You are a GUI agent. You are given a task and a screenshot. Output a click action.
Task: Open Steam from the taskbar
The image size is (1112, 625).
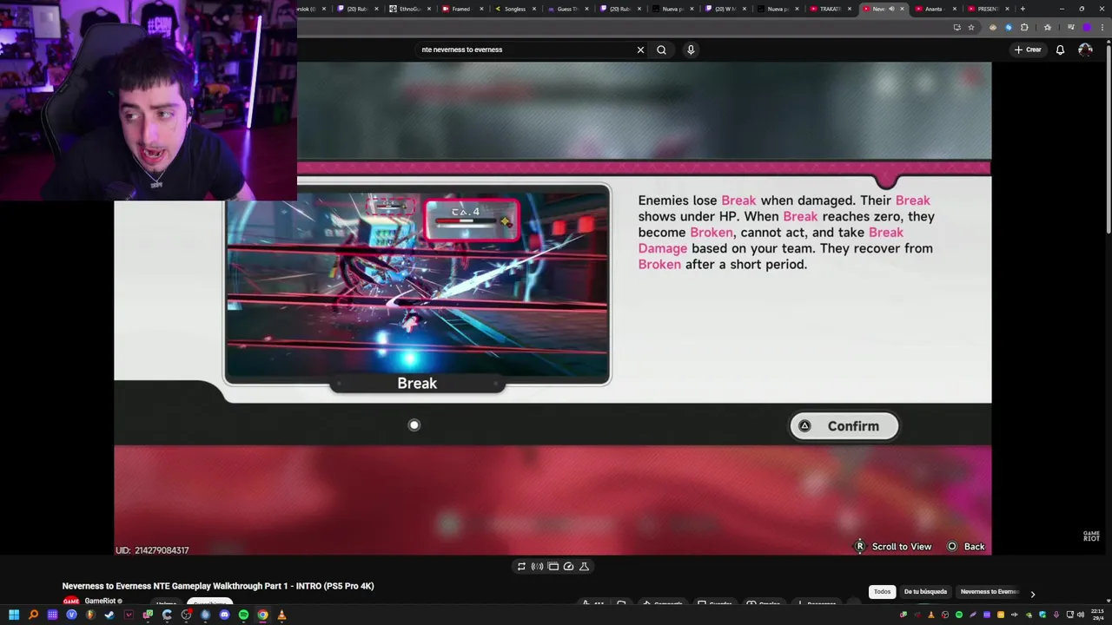(109, 615)
